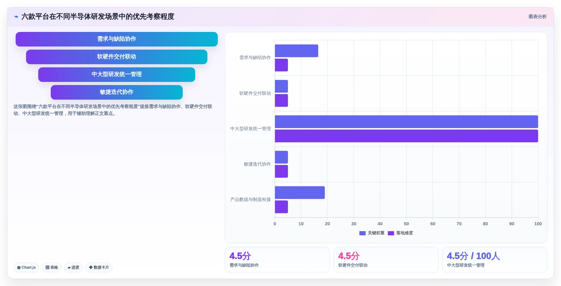Click 落地难度 bar for 中大型研发统一管理
Viewport: 561px width, 286px height.
406,136
